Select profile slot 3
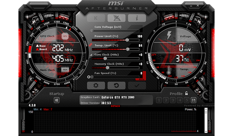233x136 pixels. click(x=173, y=100)
